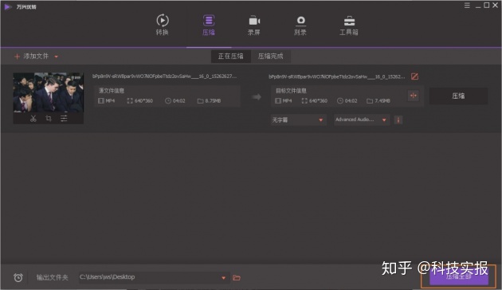Expand the 添加文件 dropdown arrow

(57, 57)
